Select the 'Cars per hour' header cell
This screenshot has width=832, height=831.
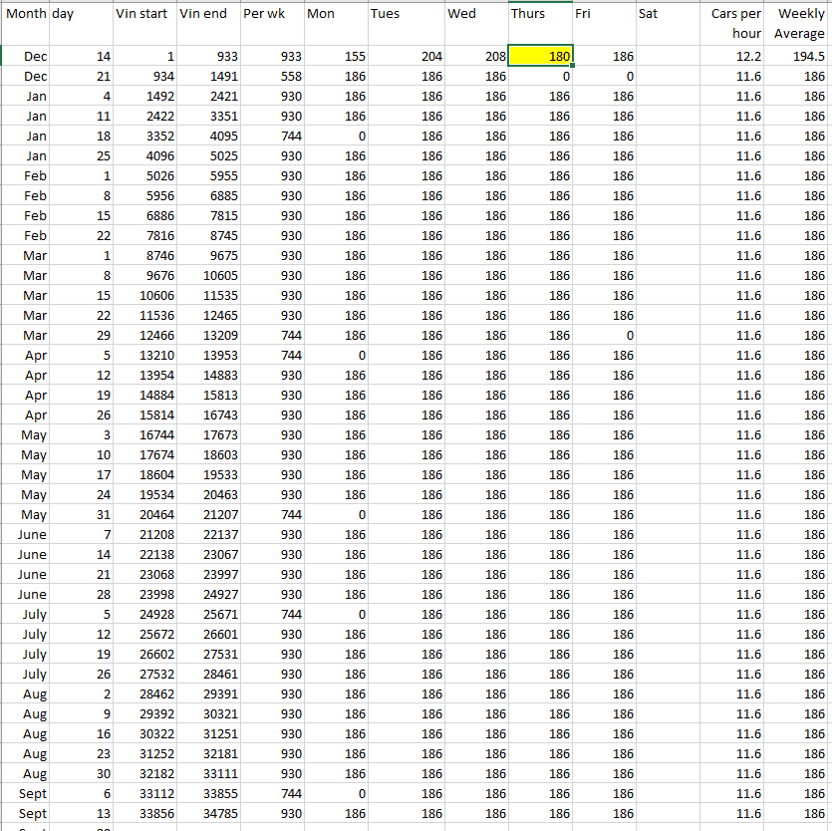pyautogui.click(x=734, y=23)
